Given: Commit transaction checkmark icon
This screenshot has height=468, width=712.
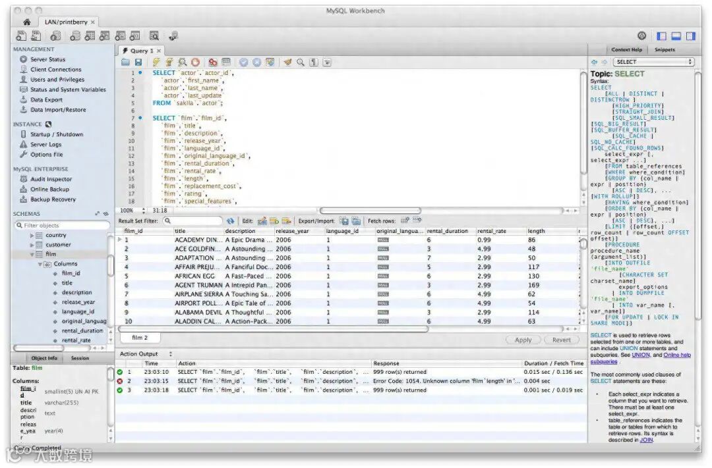Looking at the screenshot, I should 244,63.
